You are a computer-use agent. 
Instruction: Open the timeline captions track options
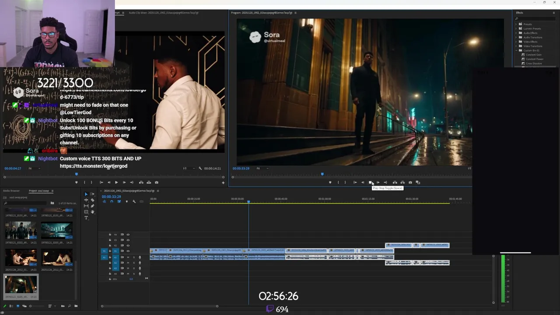(141, 202)
